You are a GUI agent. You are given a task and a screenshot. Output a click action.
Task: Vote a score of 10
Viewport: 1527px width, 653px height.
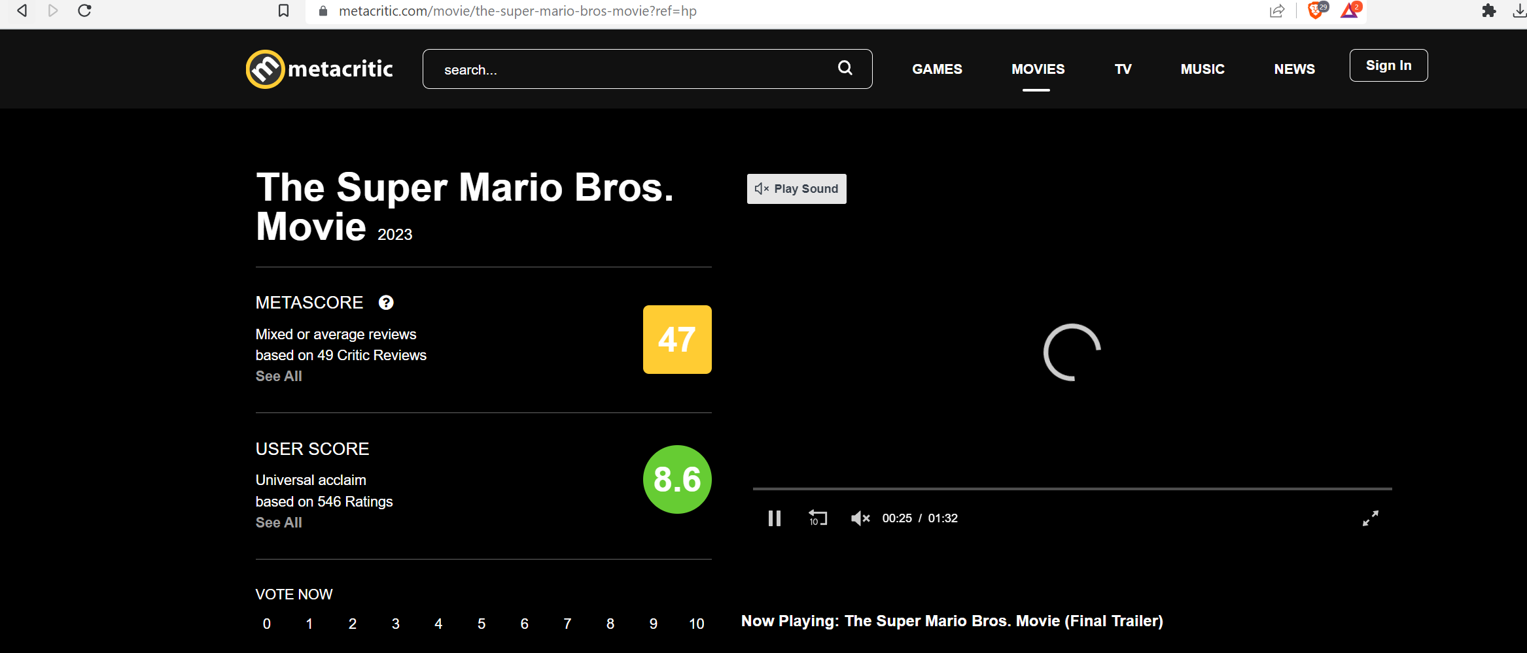pos(697,624)
